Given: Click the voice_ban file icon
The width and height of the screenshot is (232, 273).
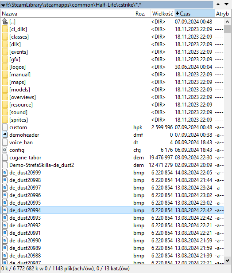Looking at the screenshot, I should point(5,142).
